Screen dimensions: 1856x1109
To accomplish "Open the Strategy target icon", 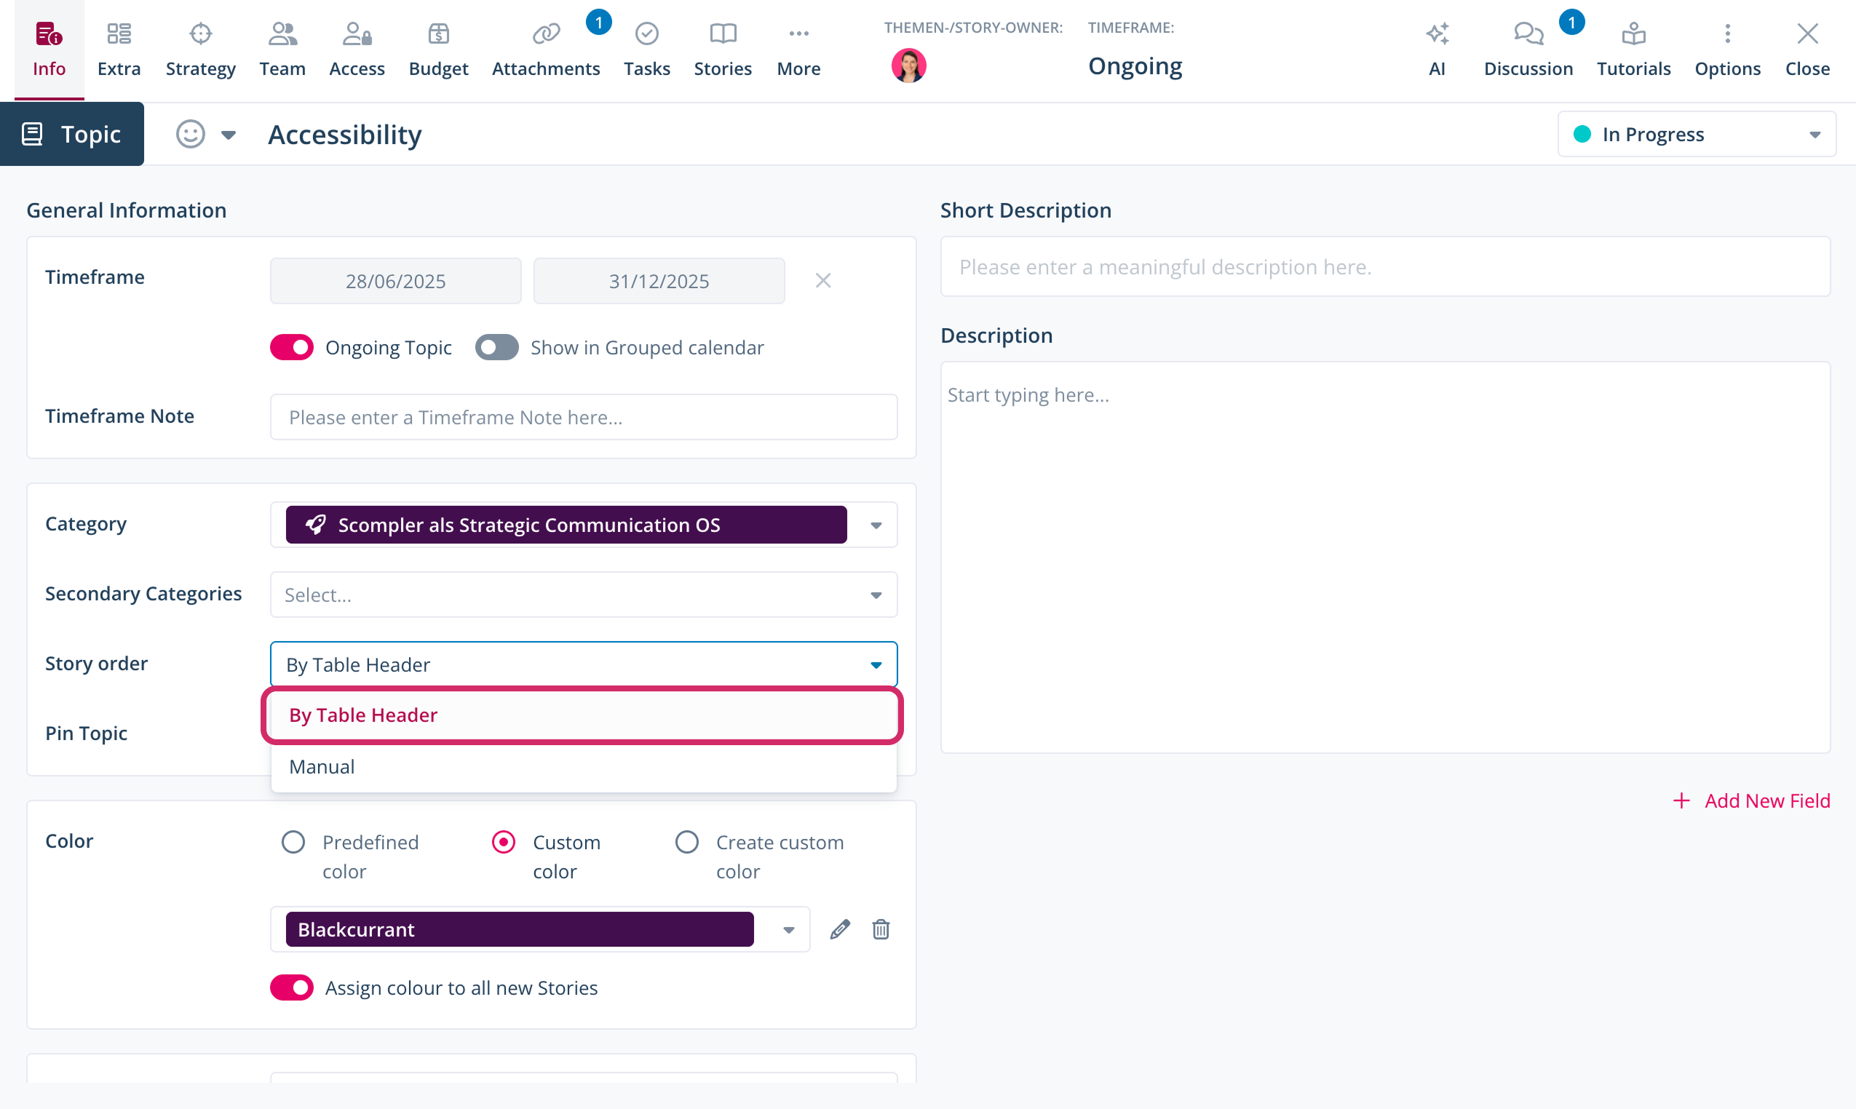I will 200,33.
